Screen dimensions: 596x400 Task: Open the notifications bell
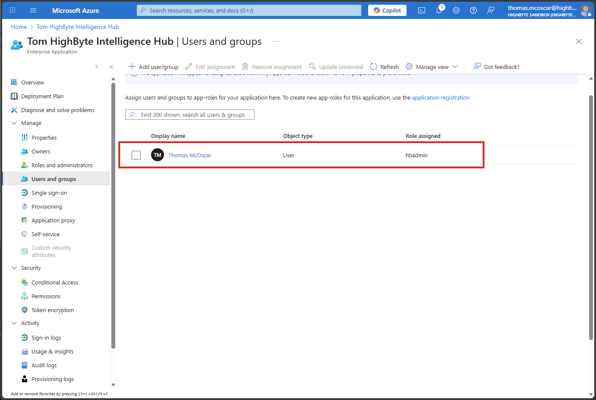(439, 10)
